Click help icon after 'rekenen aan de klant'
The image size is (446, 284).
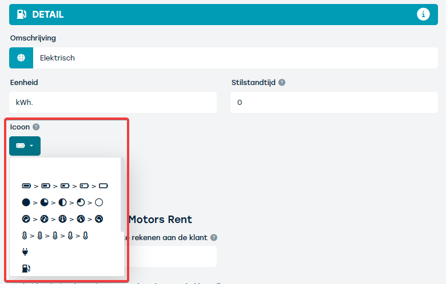pos(214,238)
